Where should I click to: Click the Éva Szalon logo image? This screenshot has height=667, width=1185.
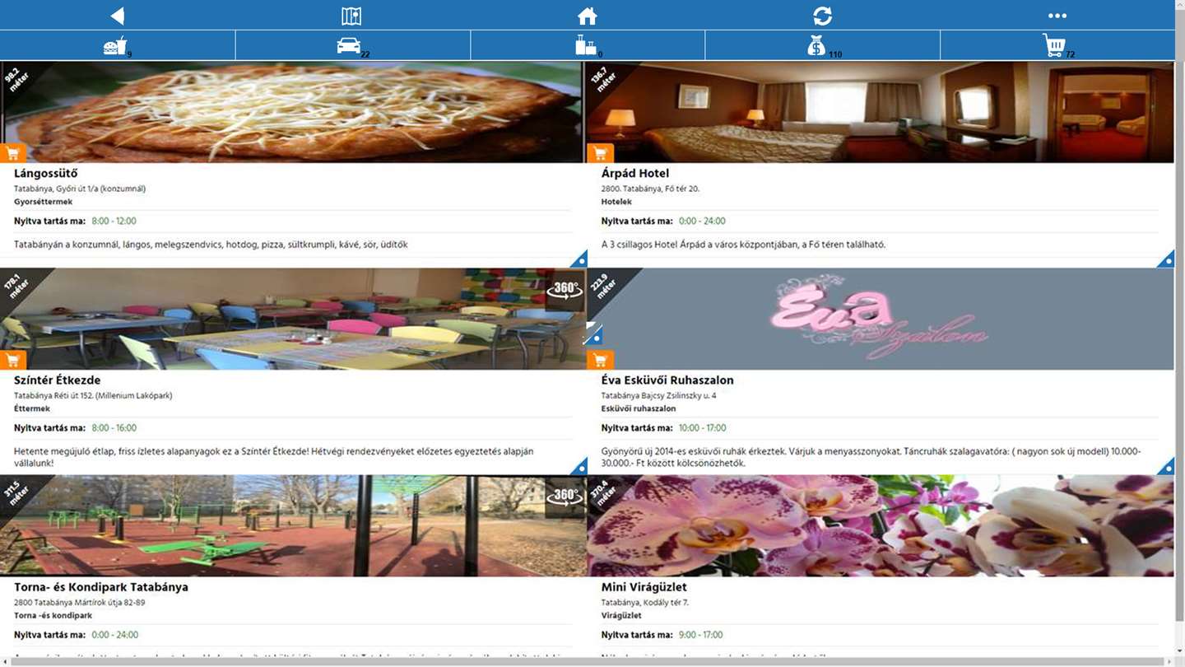click(x=880, y=319)
